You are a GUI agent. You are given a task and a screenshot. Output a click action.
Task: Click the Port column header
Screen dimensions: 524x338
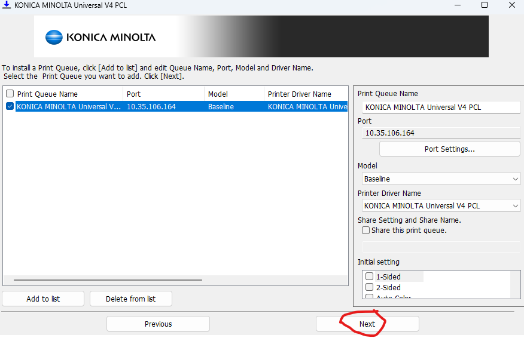[x=163, y=94]
